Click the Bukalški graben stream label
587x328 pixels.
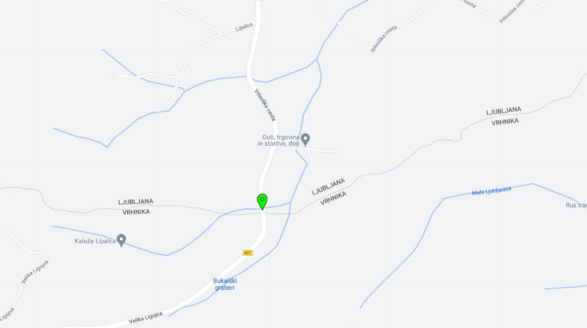[x=225, y=284]
